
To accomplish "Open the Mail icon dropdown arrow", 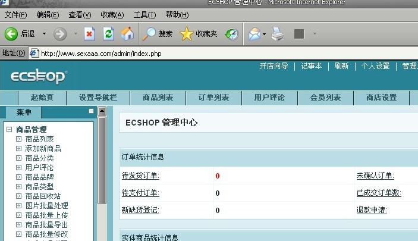I will click(x=264, y=34).
